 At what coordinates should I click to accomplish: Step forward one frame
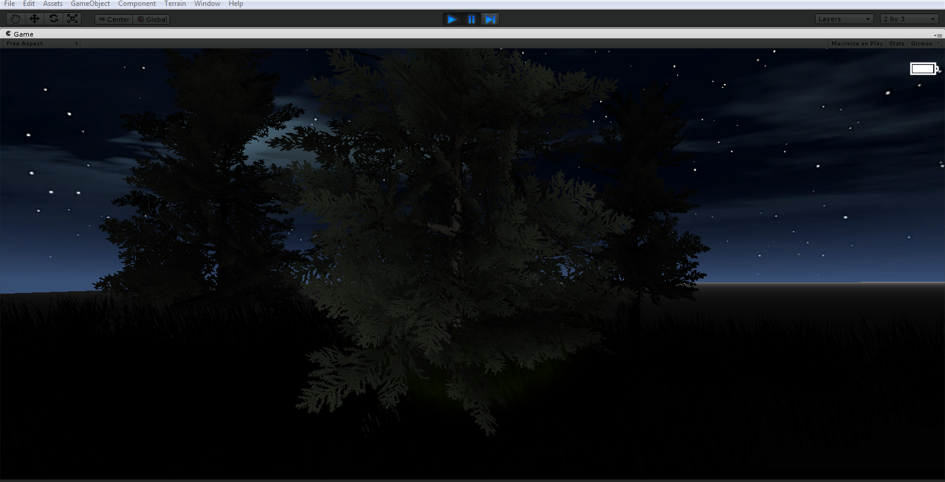pos(490,19)
